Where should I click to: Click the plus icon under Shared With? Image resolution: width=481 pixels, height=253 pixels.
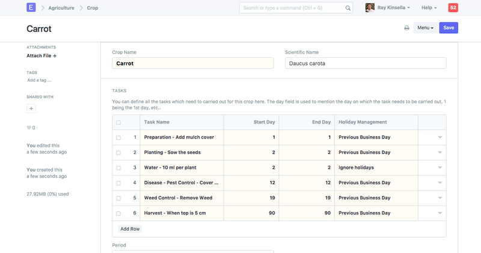pos(31,108)
